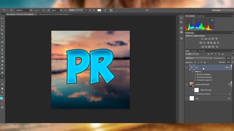Select the Rectangular Marquee tool
Screen dimensions: 234x131
click(2, 23)
